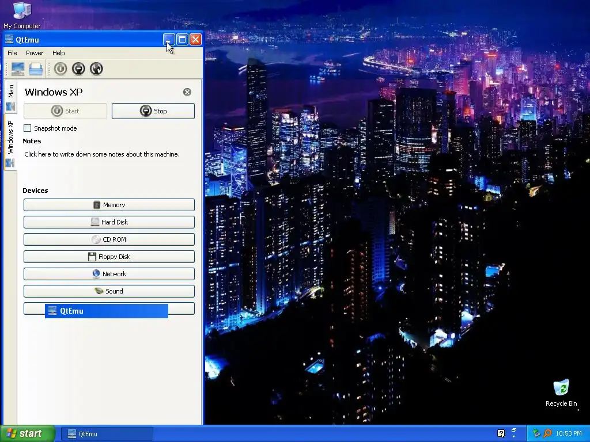Maximize the QtEmu window
Image resolution: width=590 pixels, height=442 pixels.
[x=182, y=40]
